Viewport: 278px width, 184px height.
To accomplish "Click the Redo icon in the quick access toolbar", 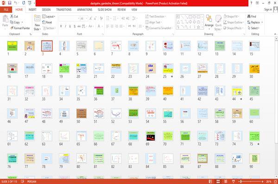I will pos(24,3).
